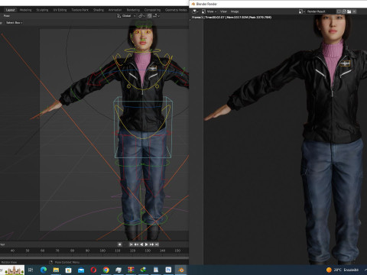This screenshot has width=367, height=275.
Task: Click the open image folder icon
Action: point(349,11)
